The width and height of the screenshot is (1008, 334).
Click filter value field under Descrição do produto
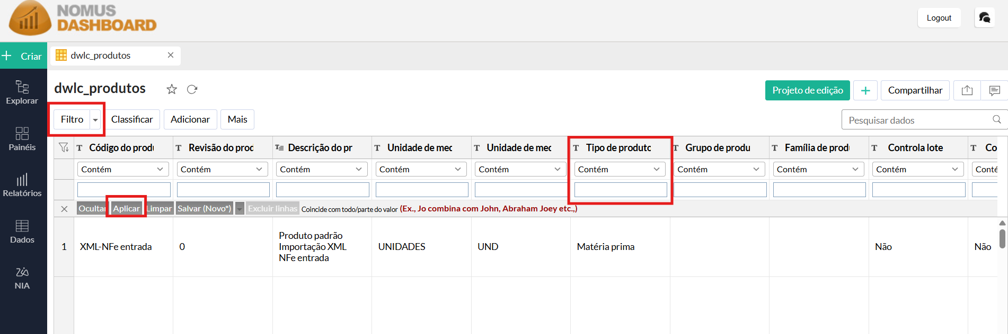pos(323,190)
